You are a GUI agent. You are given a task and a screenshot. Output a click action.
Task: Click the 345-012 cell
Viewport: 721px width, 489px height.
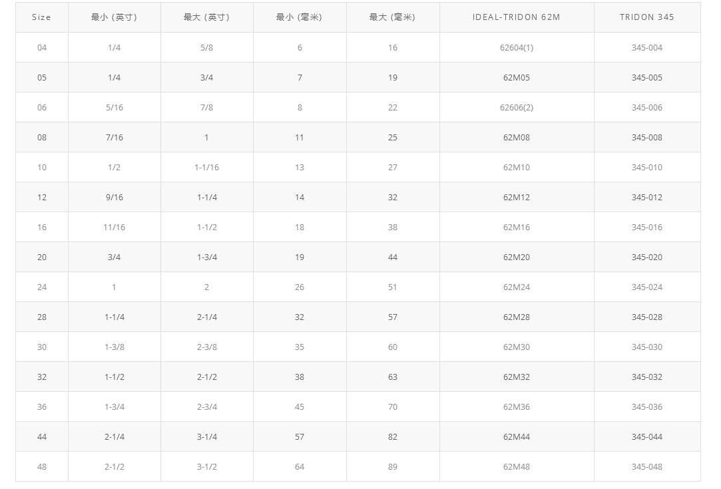pos(646,198)
